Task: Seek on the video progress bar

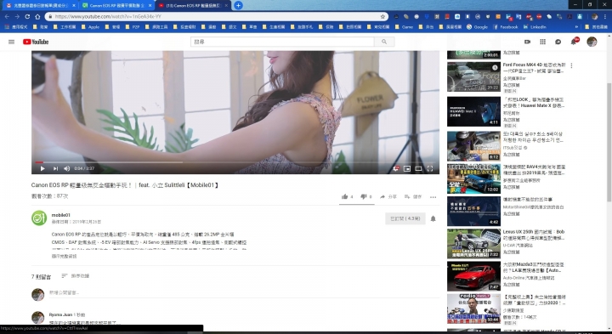Action: coord(235,162)
